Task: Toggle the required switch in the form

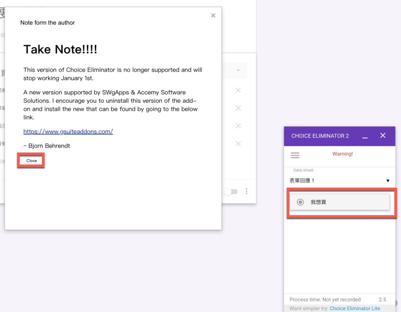Action: [x=231, y=192]
